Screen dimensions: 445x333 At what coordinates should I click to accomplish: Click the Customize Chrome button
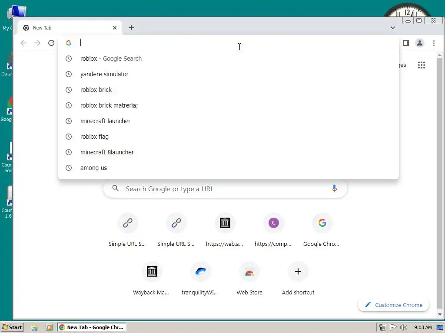click(393, 305)
